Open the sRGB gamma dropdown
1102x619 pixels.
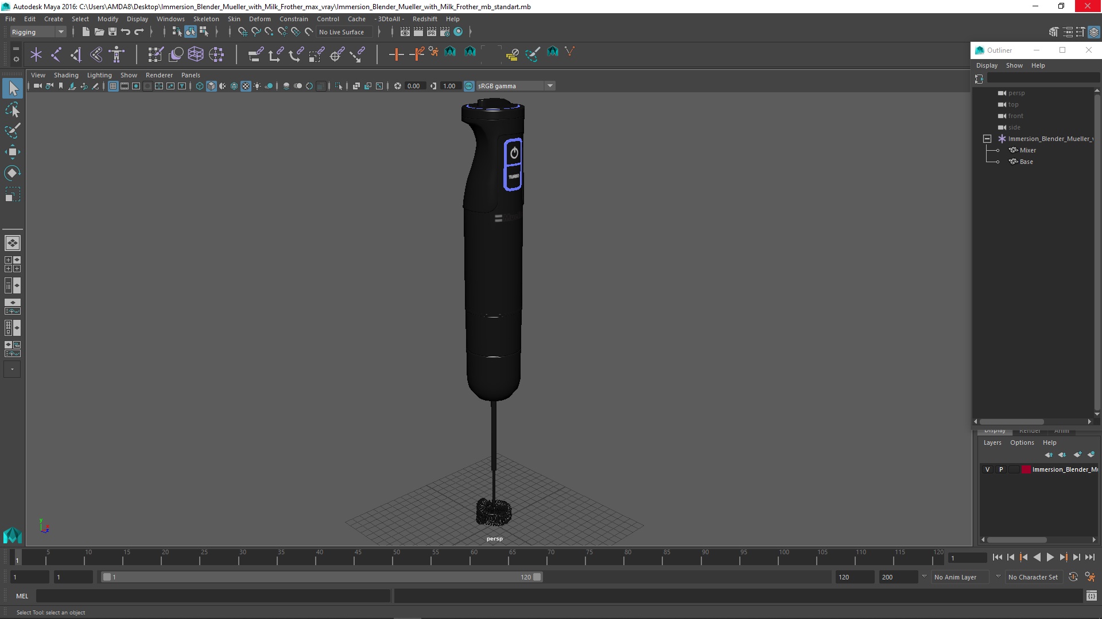550,86
